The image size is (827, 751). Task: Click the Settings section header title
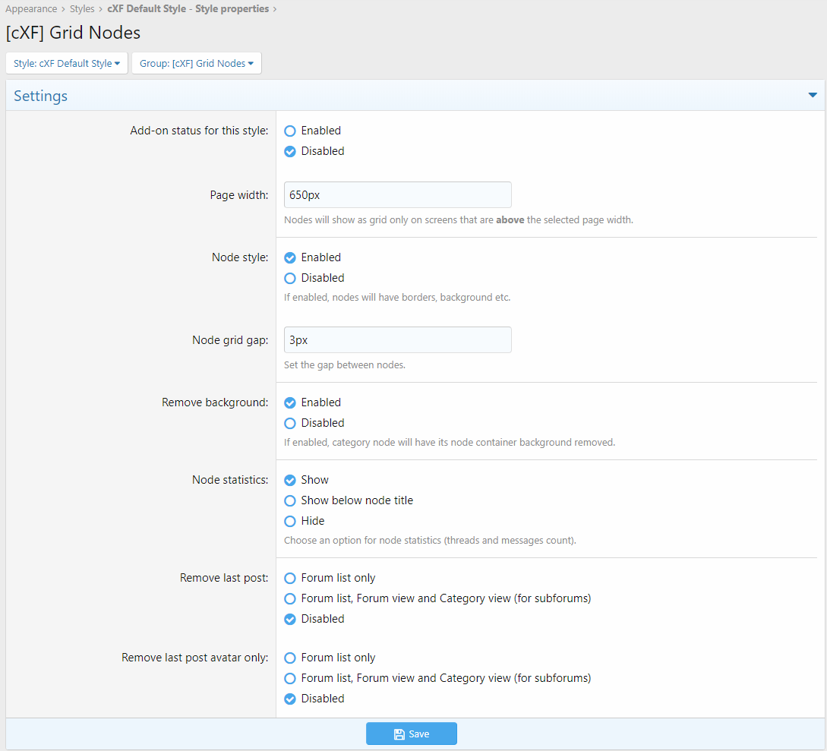pos(41,96)
